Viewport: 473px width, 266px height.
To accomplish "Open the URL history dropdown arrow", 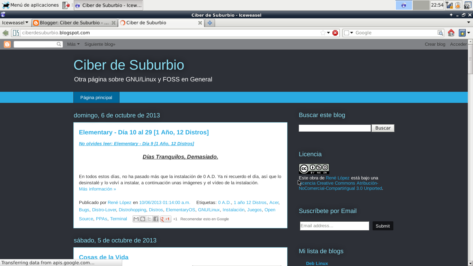I will point(329,33).
